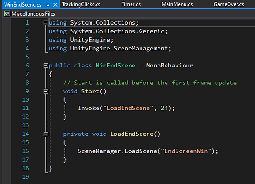This screenshot has height=184, width=255.
Task: Place cursor on "LoadEndScene" string in Invoke
Action: [x=128, y=108]
